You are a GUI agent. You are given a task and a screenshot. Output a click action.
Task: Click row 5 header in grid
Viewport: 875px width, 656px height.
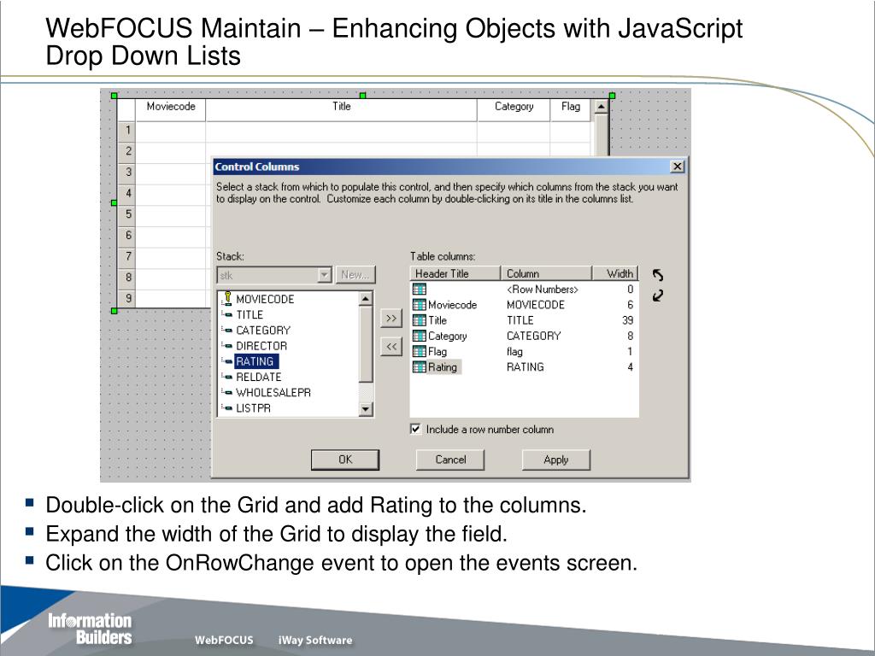point(127,214)
